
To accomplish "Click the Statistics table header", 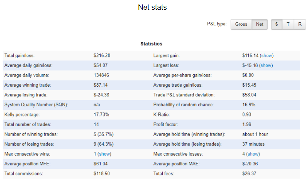I will [151, 44].
